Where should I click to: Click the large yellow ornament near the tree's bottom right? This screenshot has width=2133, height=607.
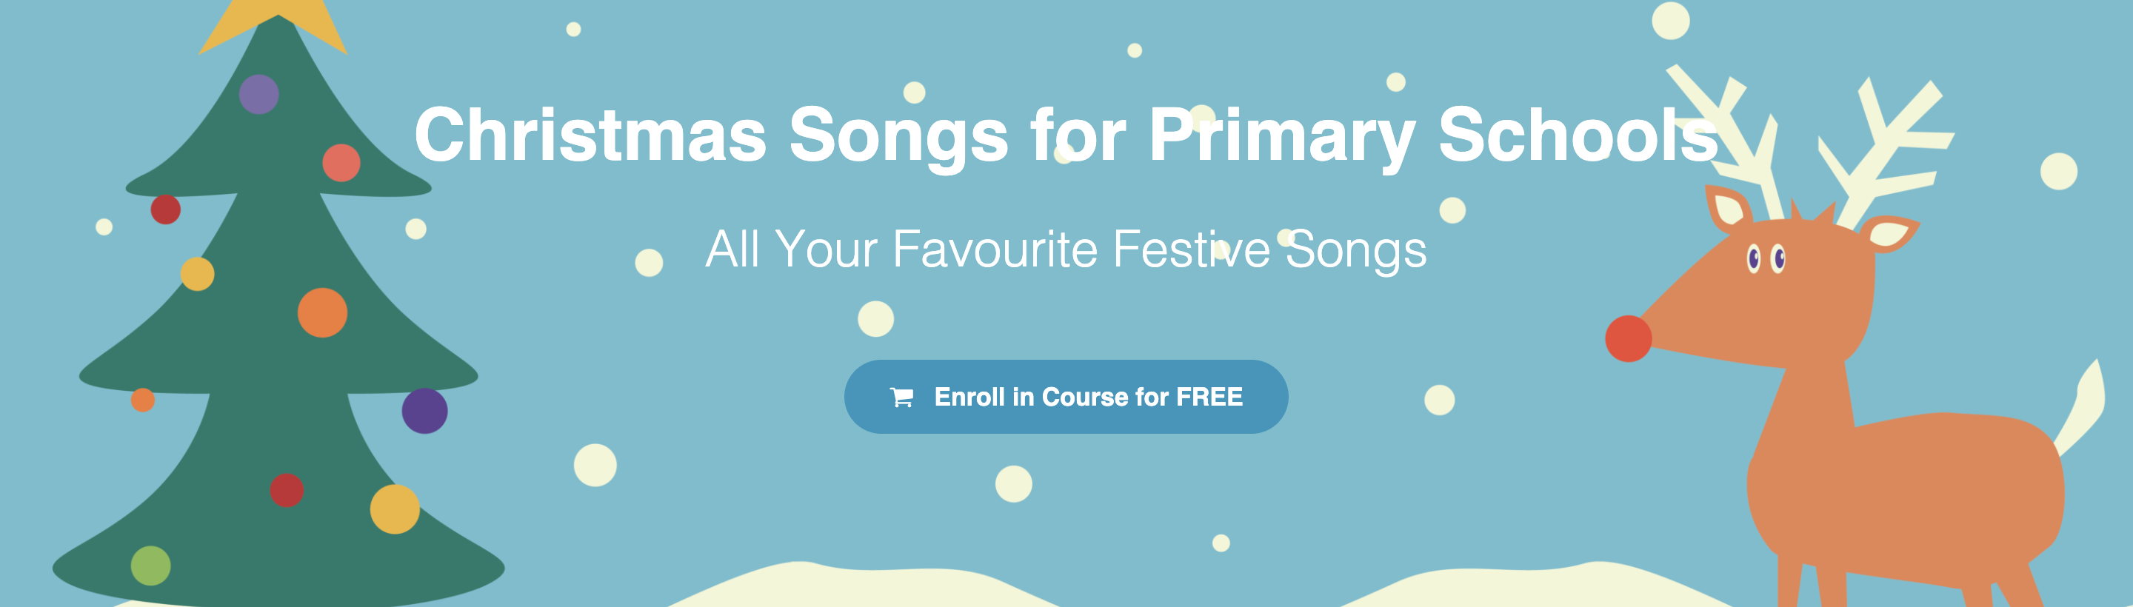pyautogui.click(x=395, y=509)
